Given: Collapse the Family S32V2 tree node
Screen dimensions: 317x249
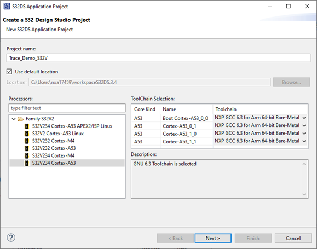Looking at the screenshot, I should [14, 119].
